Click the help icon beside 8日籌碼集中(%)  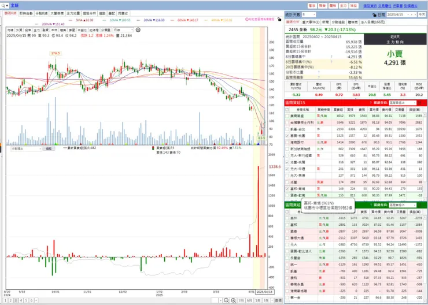pos(331,62)
